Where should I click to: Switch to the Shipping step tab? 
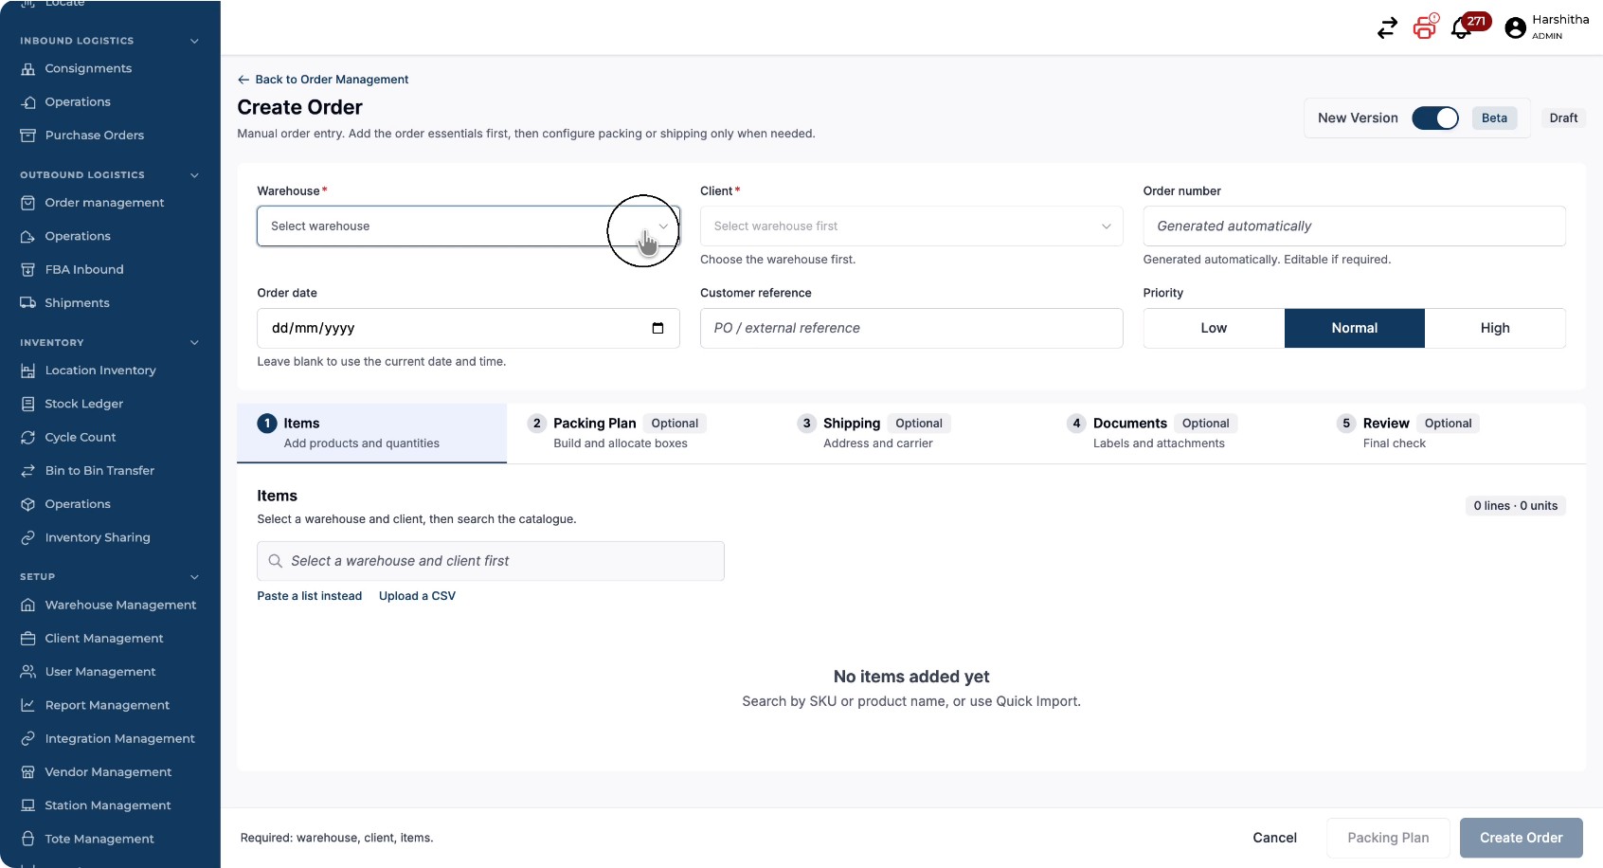click(911, 433)
